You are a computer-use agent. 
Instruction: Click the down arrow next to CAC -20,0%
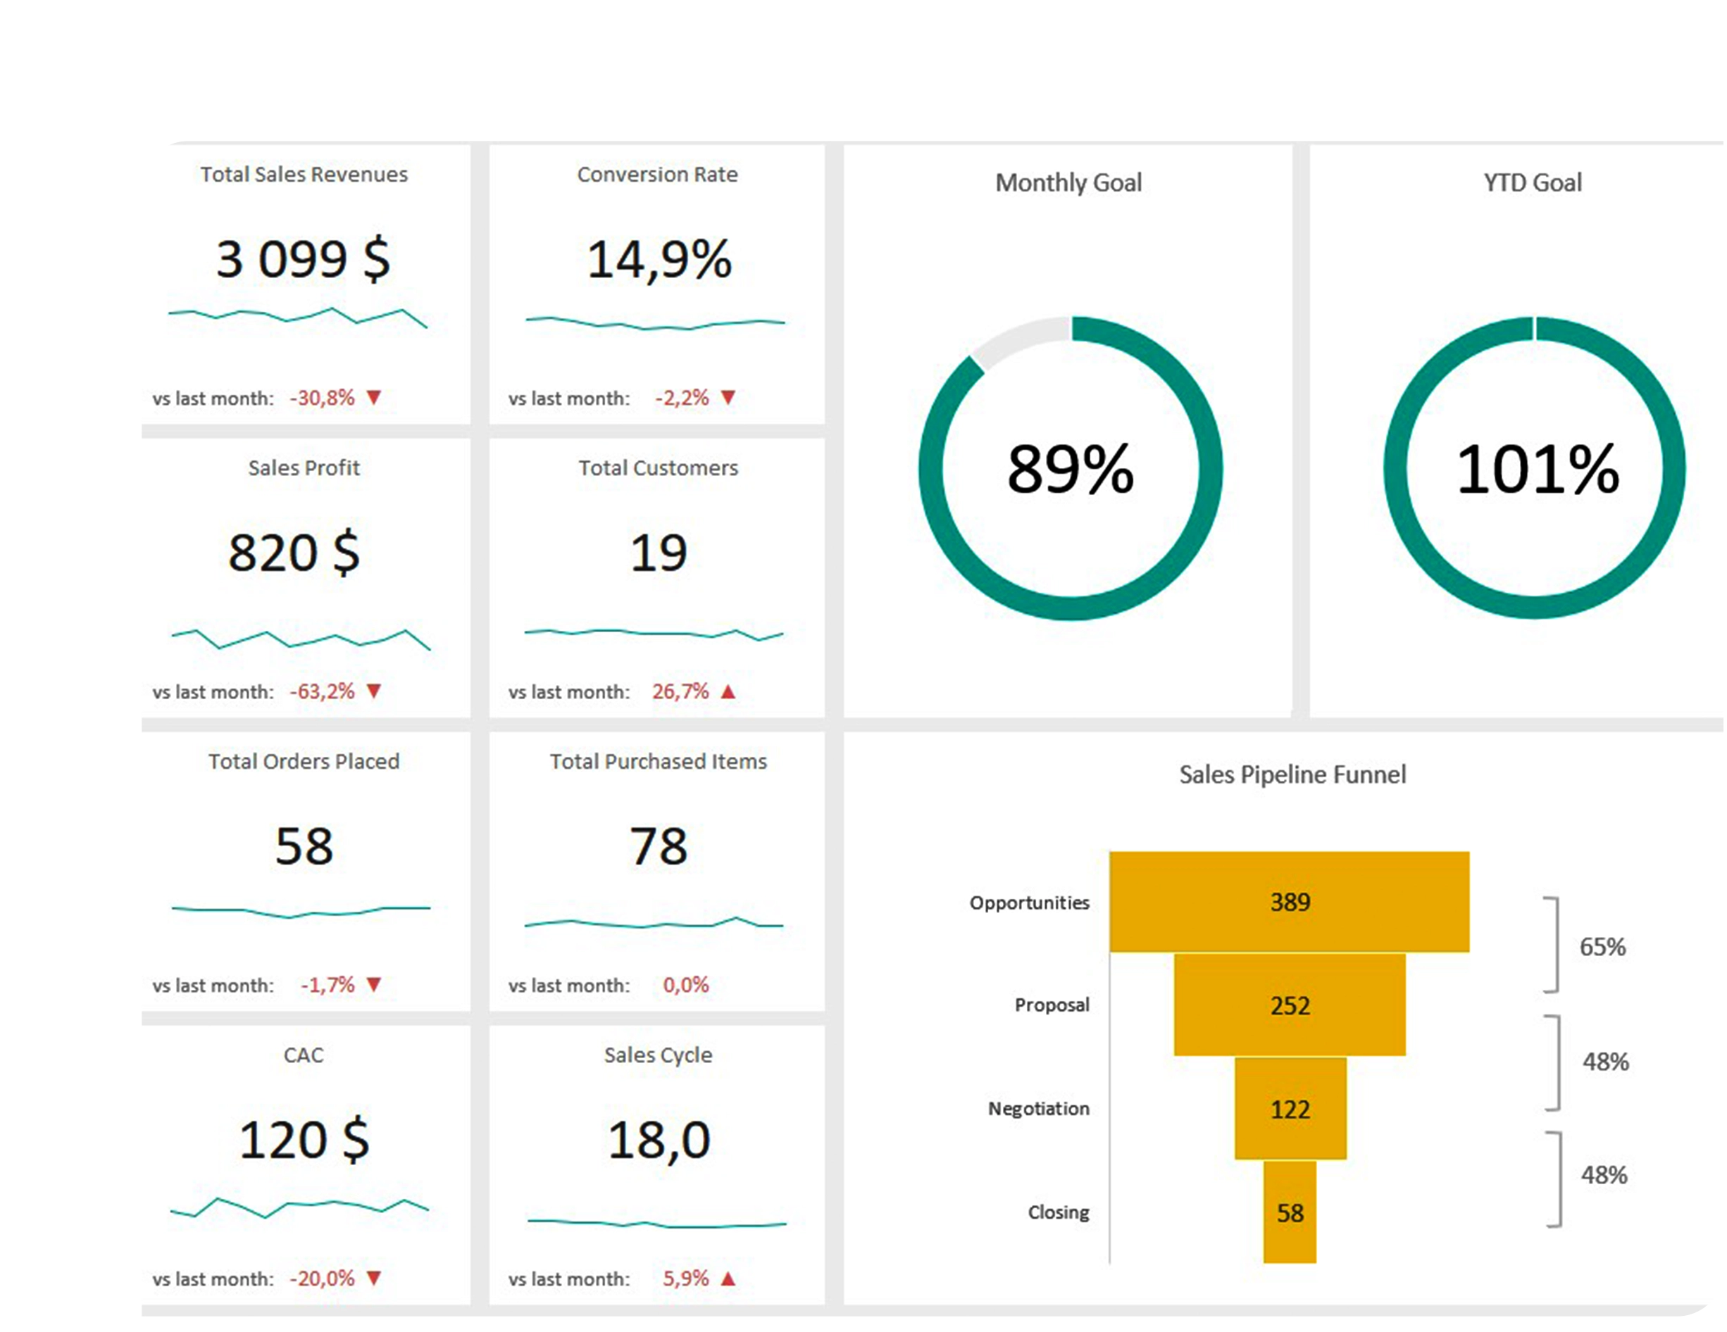[x=374, y=1278]
